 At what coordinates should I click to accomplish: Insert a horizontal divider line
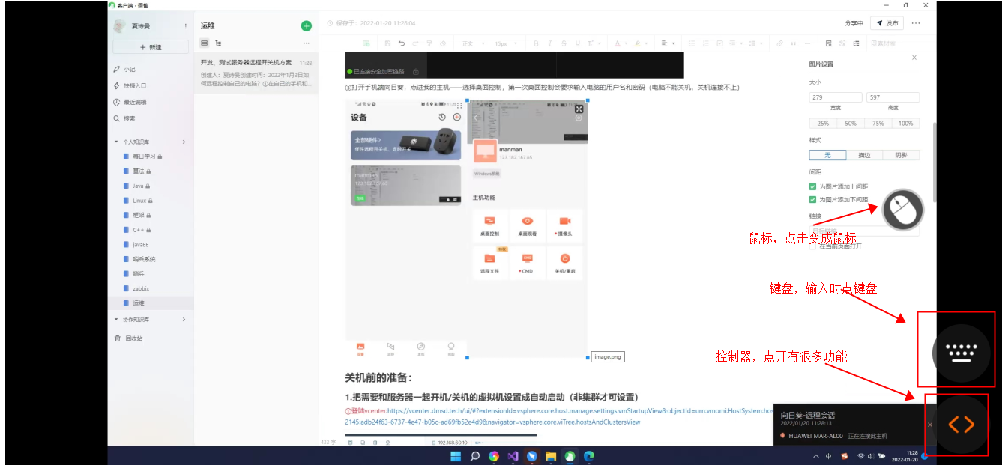[808, 43]
